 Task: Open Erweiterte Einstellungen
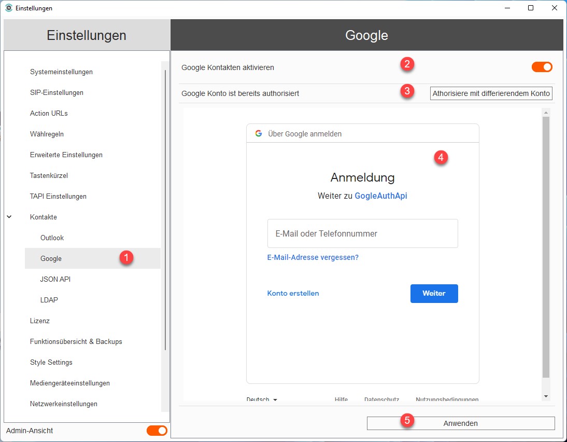point(66,155)
